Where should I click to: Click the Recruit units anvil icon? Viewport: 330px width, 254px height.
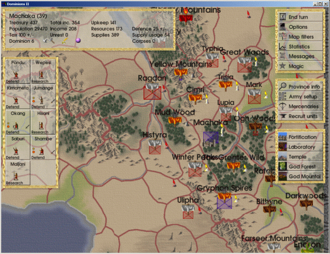coord(283,116)
